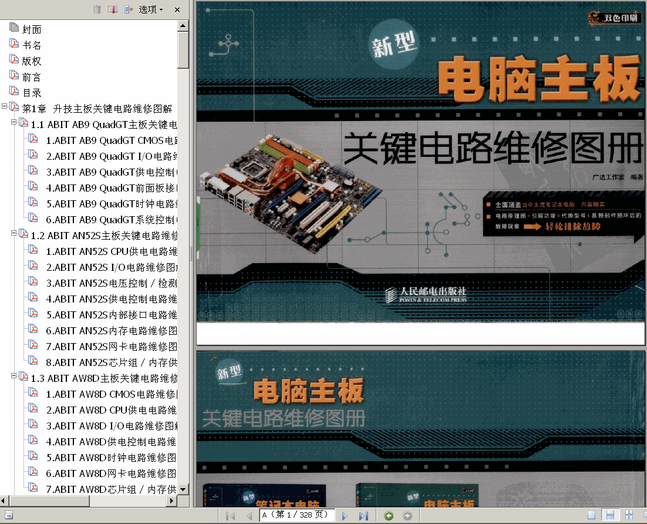Collapse the 第1章 chapter bookmark
Screen dimensions: 647x524
click(5, 106)
